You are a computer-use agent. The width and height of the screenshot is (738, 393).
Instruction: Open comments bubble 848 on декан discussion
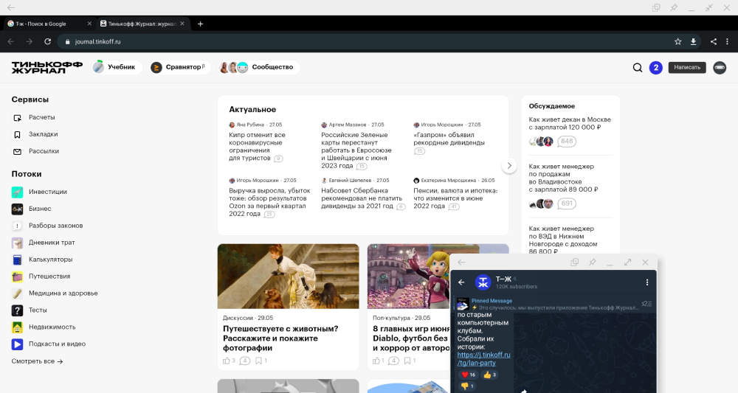567,141
